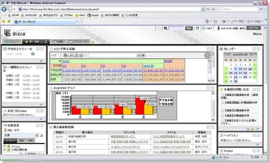Click the IE Refresh button
Image resolution: width=270 pixels, height=163 pixels.
[x=208, y=9]
